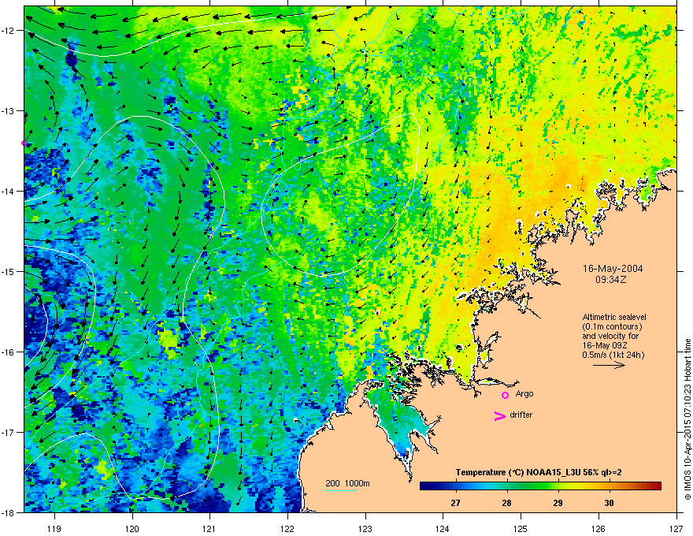Click the dark red end of temperature colorbar
Image resolution: width=693 pixels, height=536 pixels.
point(656,486)
